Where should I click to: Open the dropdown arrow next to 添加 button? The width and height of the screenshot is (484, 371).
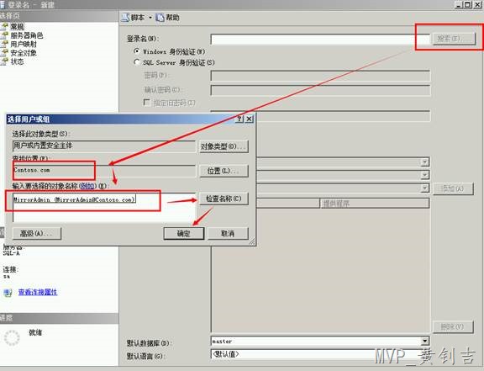click(x=424, y=188)
